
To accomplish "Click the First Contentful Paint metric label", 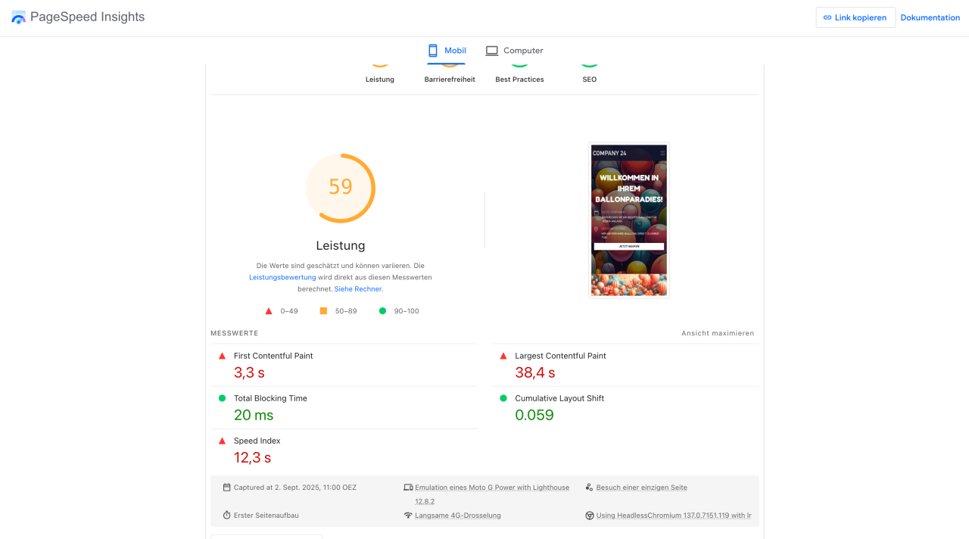I will pyautogui.click(x=273, y=356).
